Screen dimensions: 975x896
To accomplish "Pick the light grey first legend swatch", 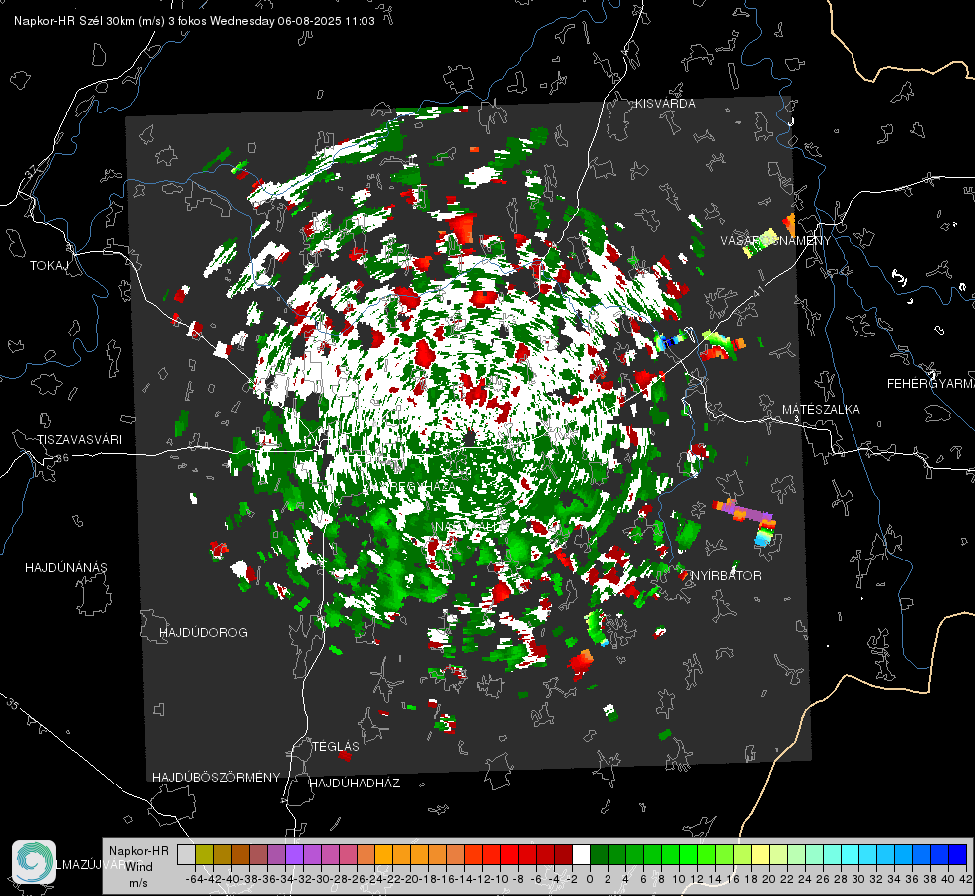I will 186,855.
